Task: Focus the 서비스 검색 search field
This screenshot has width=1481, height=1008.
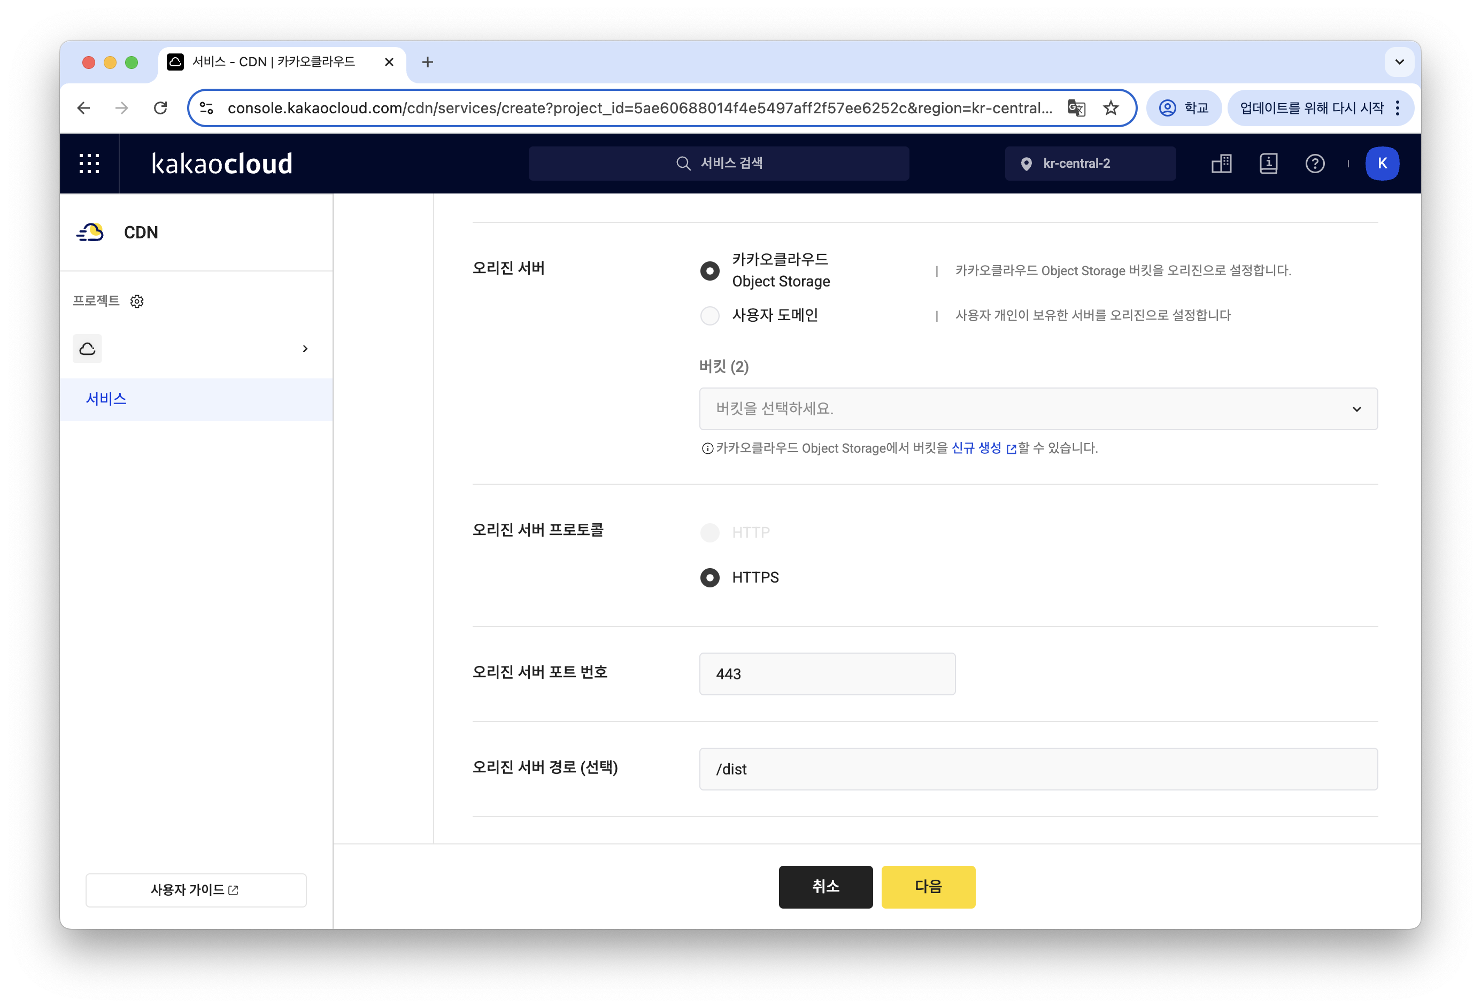Action: (x=718, y=164)
